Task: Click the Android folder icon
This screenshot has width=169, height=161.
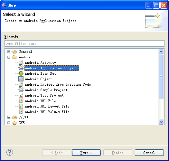Action: [15, 57]
